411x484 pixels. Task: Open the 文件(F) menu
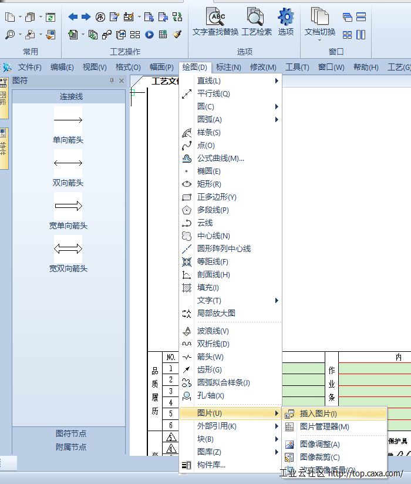click(29, 67)
